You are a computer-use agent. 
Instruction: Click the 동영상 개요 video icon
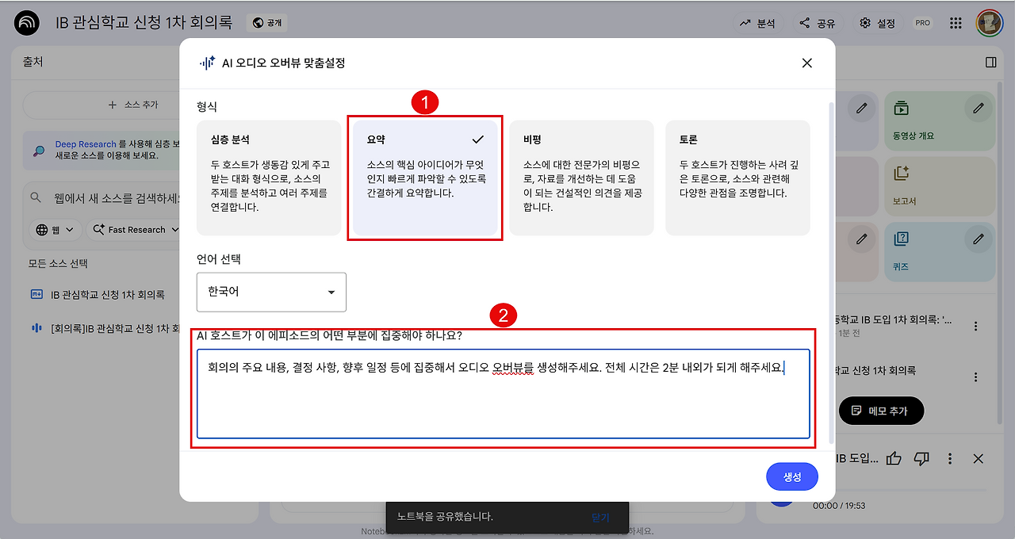tap(901, 109)
